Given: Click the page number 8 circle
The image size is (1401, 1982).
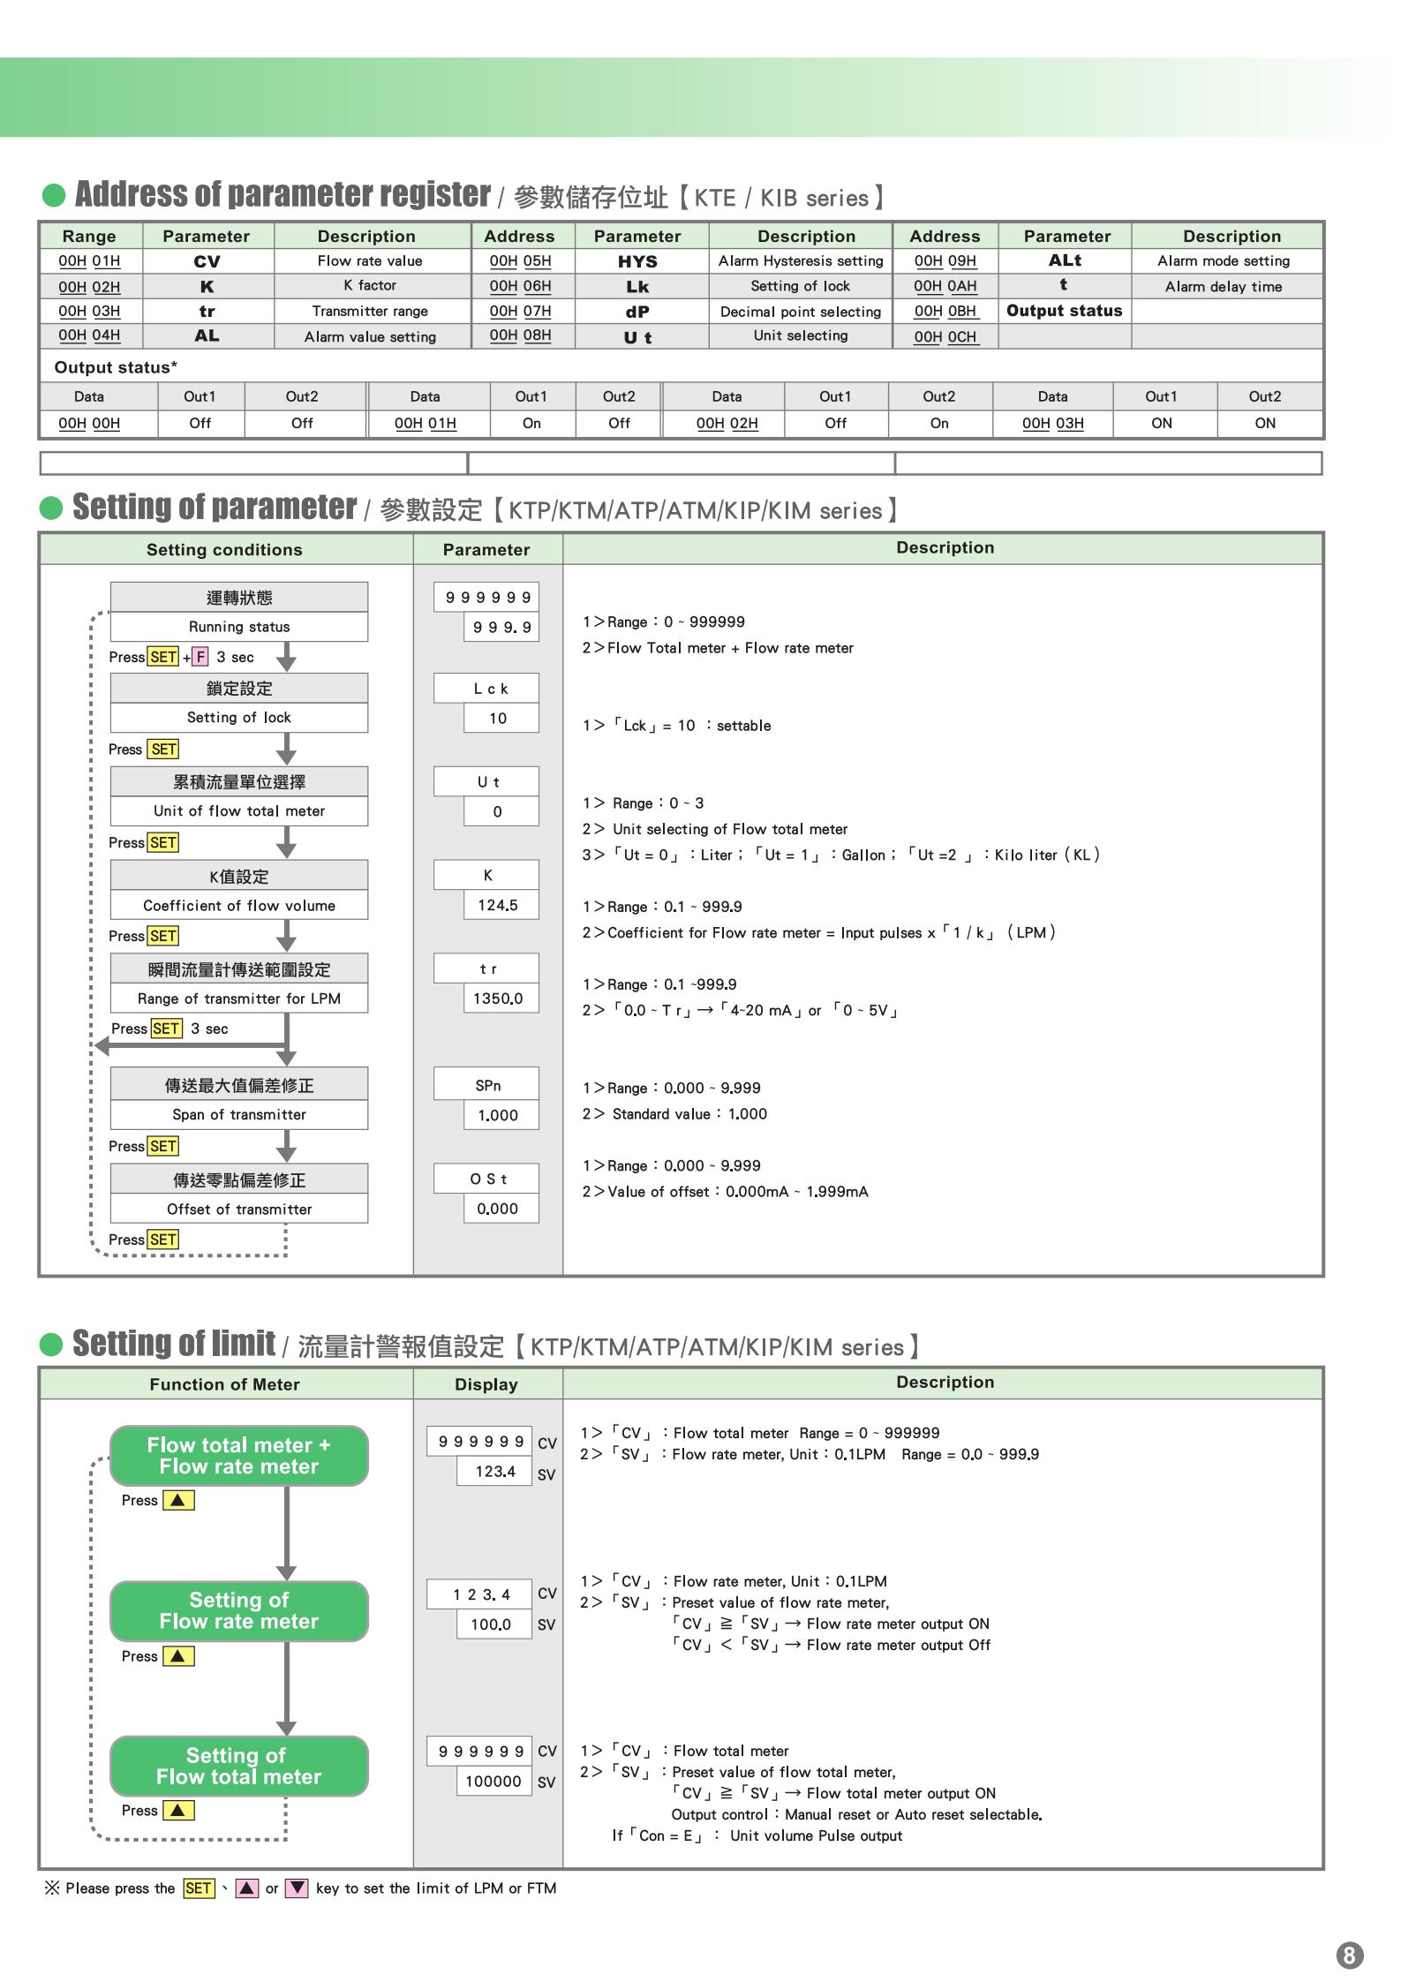Looking at the screenshot, I should (x=1349, y=1956).
